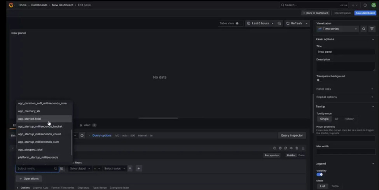This screenshot has height=190, width=379.
Task: Choose platform_startup_milliseconds metric
Action: [x=44, y=157]
